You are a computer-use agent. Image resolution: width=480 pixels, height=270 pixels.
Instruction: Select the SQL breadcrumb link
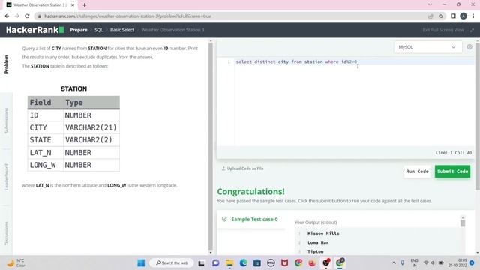coord(98,30)
